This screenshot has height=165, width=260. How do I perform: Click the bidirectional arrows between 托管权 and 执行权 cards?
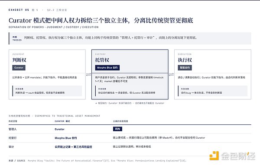pyautogui.click(x=171, y=75)
